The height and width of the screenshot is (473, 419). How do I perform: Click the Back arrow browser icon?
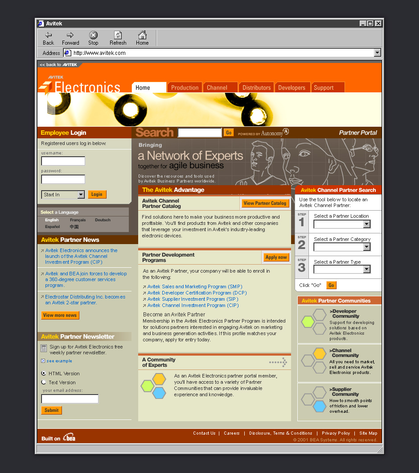48,35
